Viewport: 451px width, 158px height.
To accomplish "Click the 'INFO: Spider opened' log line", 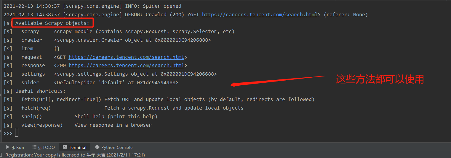I will pyautogui.click(x=92, y=6).
